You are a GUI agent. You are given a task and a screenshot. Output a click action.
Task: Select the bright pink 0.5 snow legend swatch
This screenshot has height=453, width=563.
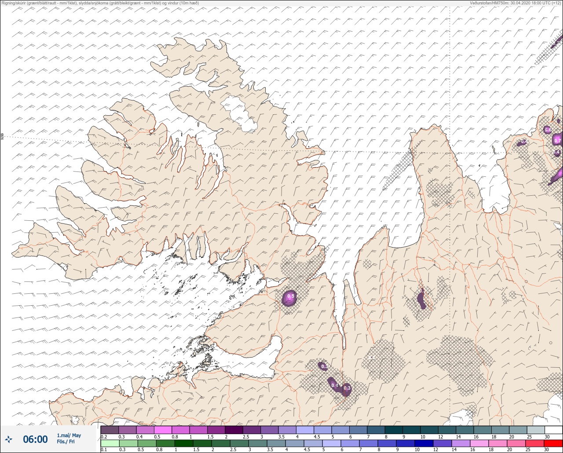pos(163,430)
